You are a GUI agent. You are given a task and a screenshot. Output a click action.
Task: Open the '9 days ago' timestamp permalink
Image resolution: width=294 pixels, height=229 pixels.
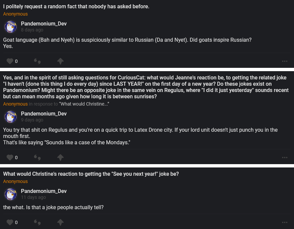click(x=32, y=120)
